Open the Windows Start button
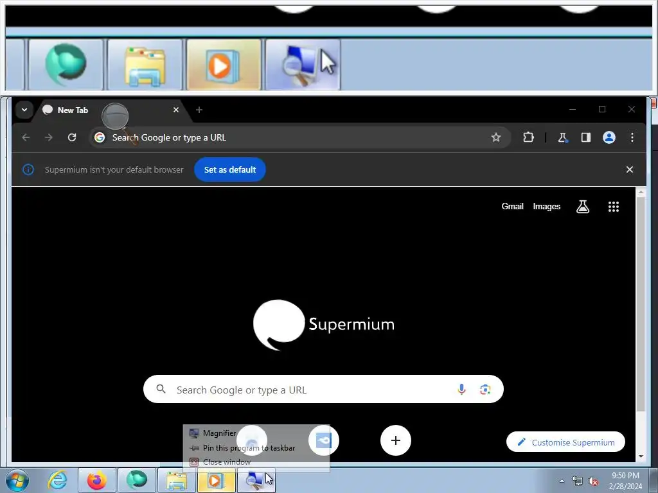Screen dimensions: 658x493 click(17, 480)
